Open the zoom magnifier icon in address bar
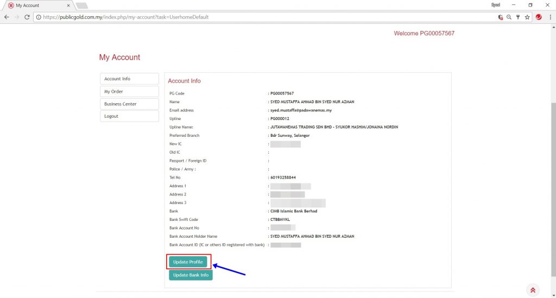 tap(509, 17)
